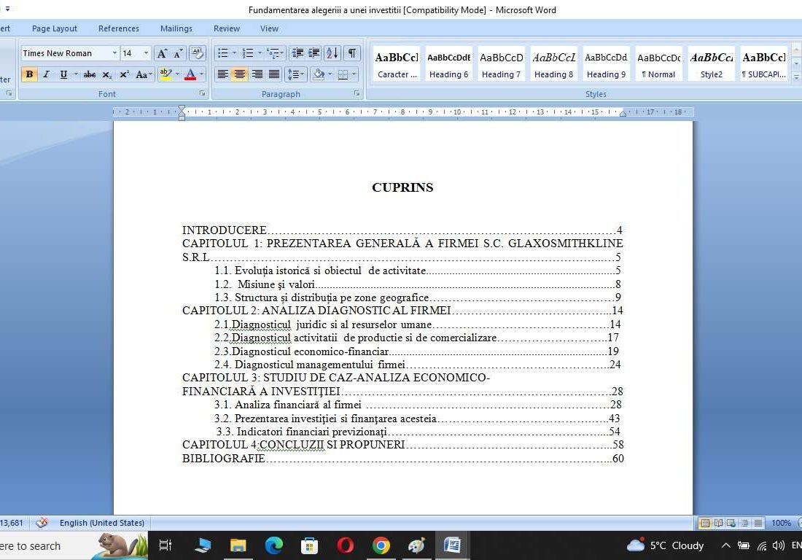This screenshot has height=560, width=802.
Task: Open the Line Spacing dropdown
Action: 296,74
